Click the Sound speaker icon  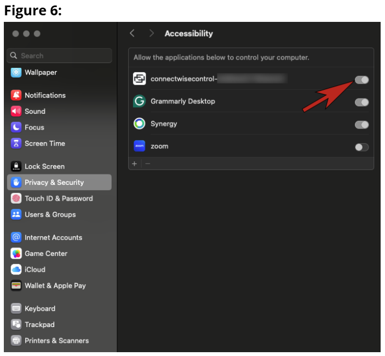[x=16, y=111]
